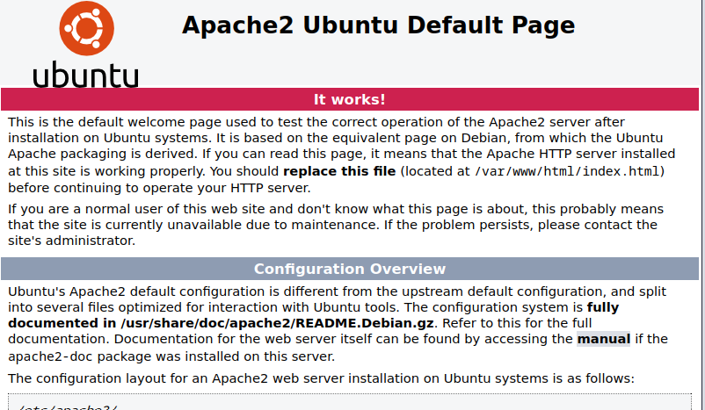Click the Apache2 Ubuntu Default Page title
The width and height of the screenshot is (705, 410).
pos(378,25)
